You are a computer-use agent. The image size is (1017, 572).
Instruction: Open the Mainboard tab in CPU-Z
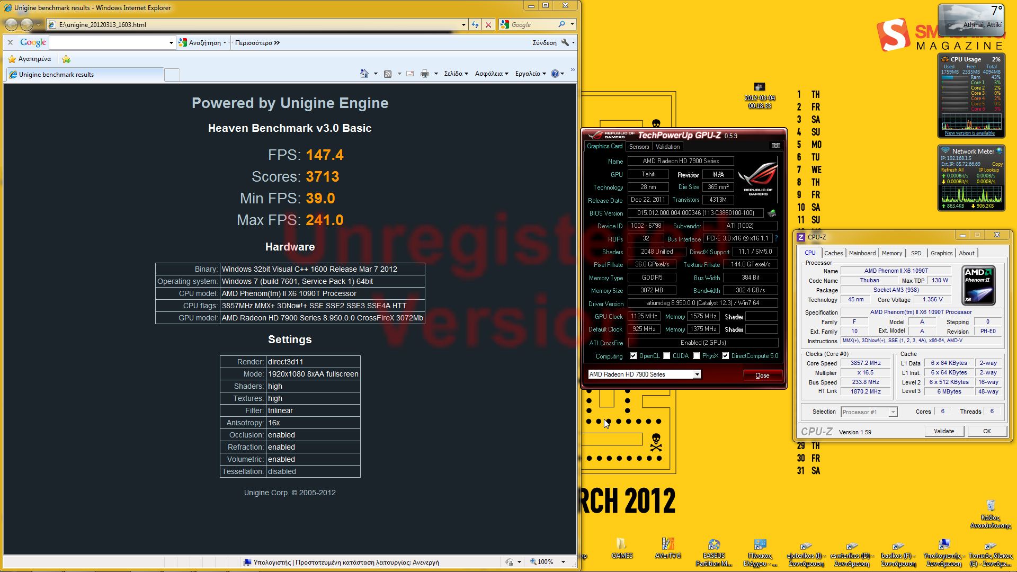click(x=862, y=253)
